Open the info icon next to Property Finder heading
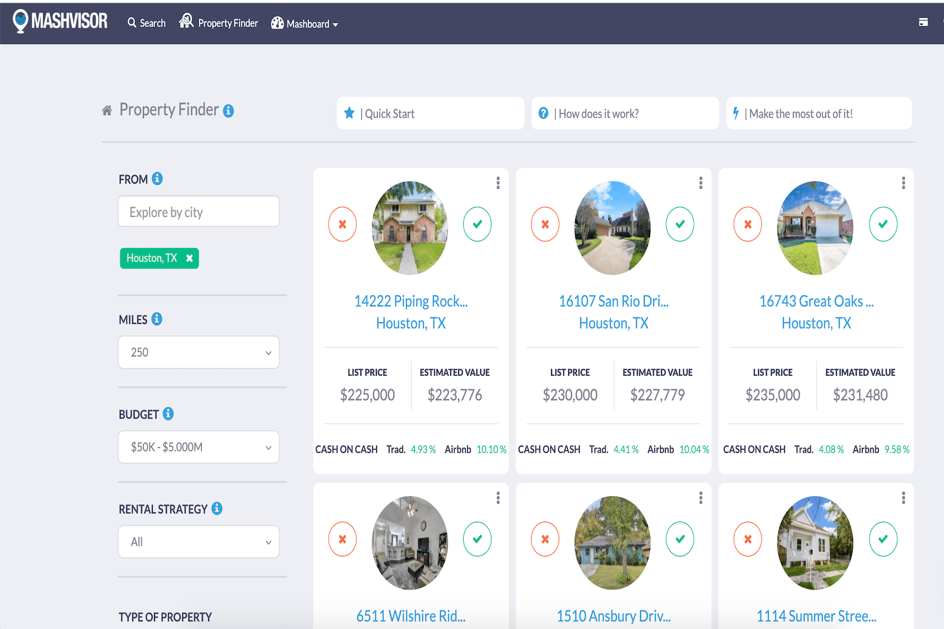The width and height of the screenshot is (944, 629). (x=228, y=111)
